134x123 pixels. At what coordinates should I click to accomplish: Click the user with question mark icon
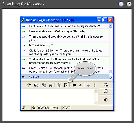point(59,85)
